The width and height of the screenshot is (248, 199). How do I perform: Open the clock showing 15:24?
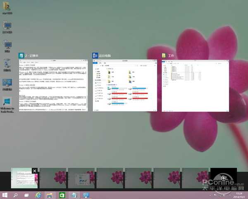[239, 195]
